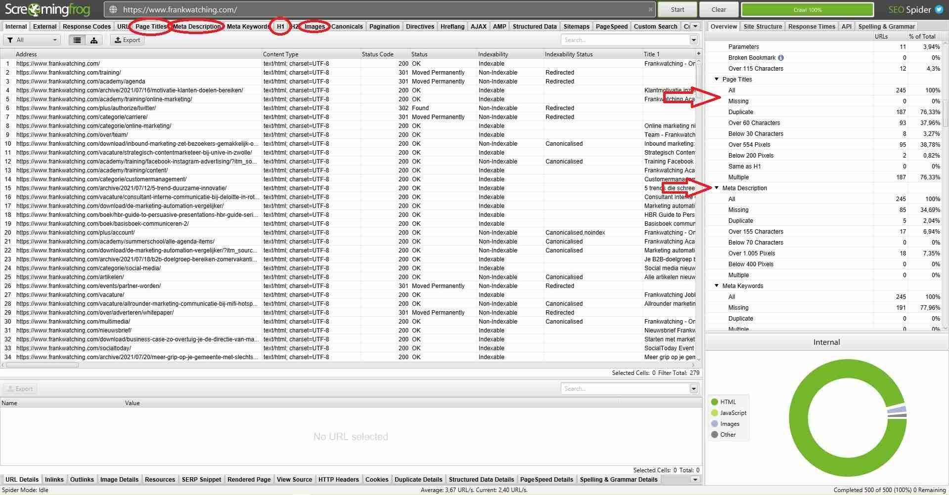Select the /over/team/ URL row
Viewport: 949px width, 495px height.
click(348, 135)
